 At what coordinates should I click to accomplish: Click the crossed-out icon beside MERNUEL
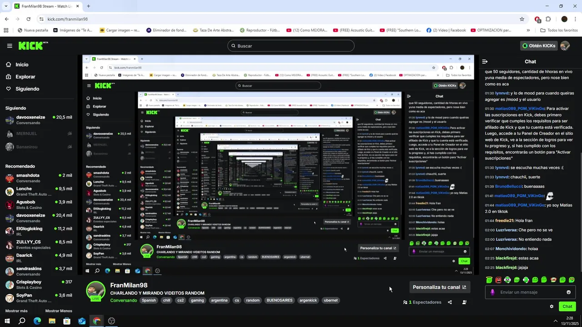70,134
